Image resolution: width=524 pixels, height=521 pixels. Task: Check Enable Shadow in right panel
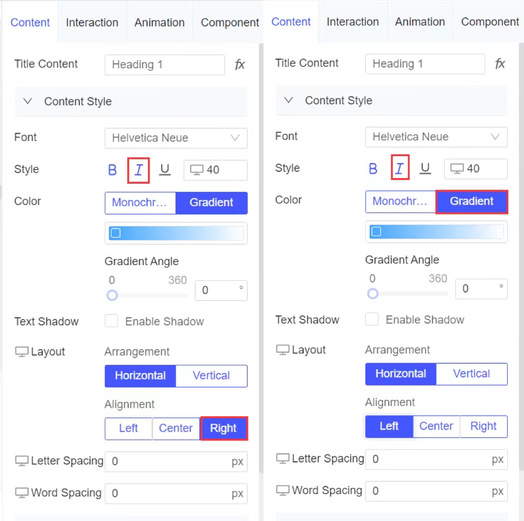372,319
